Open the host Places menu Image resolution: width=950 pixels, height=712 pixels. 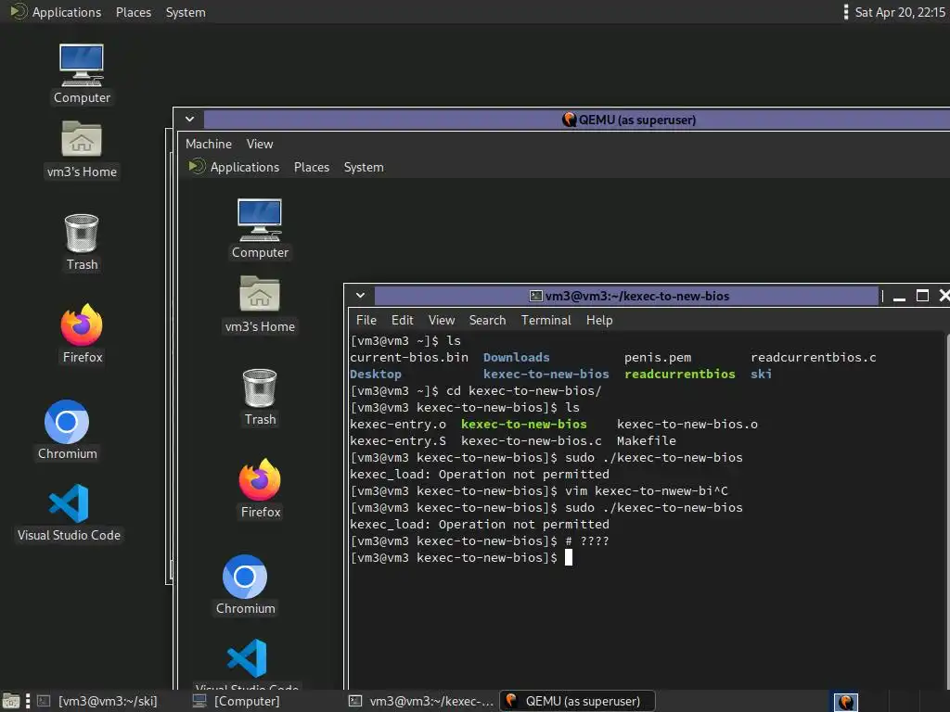point(134,12)
